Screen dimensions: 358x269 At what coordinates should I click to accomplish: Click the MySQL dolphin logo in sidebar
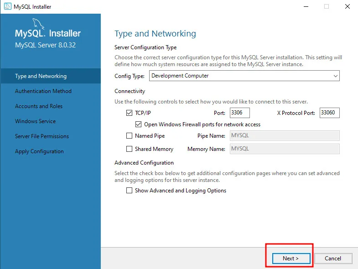(38, 24)
